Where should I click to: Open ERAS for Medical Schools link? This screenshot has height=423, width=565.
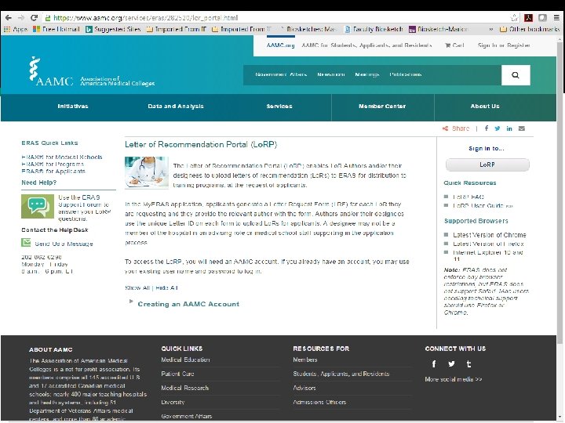62,157
